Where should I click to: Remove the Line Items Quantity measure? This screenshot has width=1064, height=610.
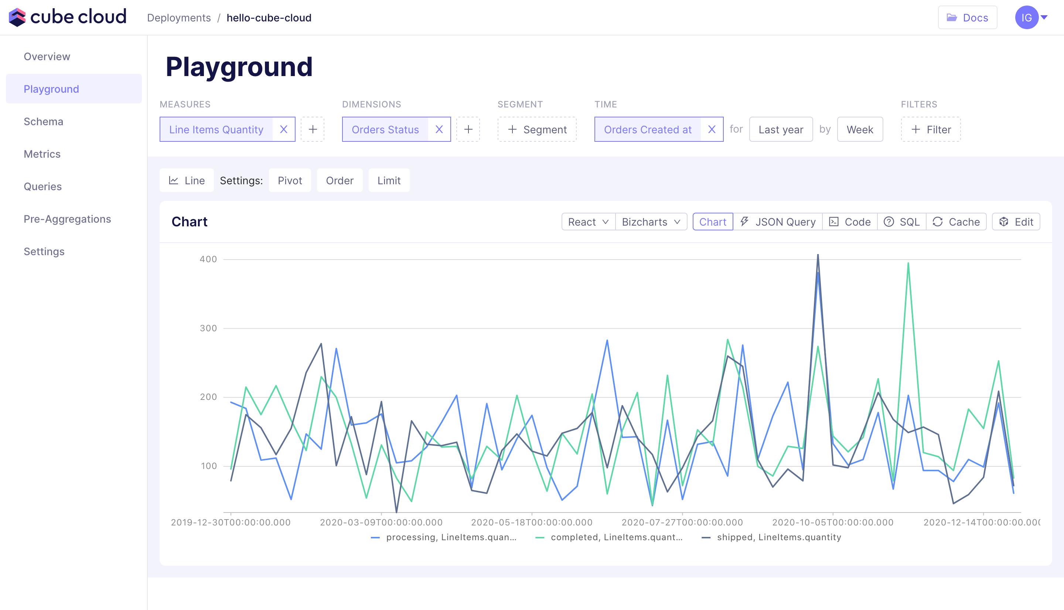click(x=283, y=130)
